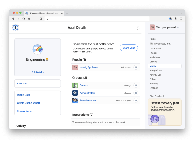
Task: Open a new browser tab
Action: click(x=67, y=13)
